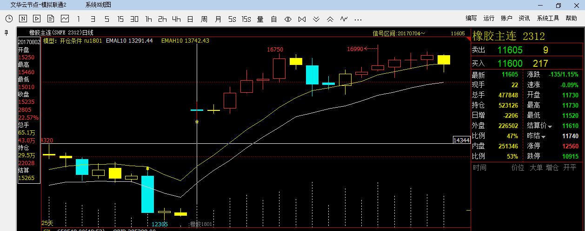Click the horizontal expand arrows icon
585x231 pixels.
tap(288, 19)
